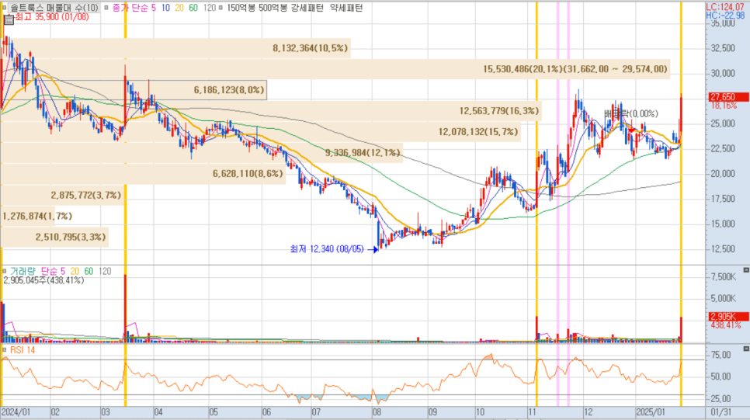This screenshot has height=420, width=750.
Task: Click the 9,336,984(12.1%) volume profile bar
Action: (202, 153)
